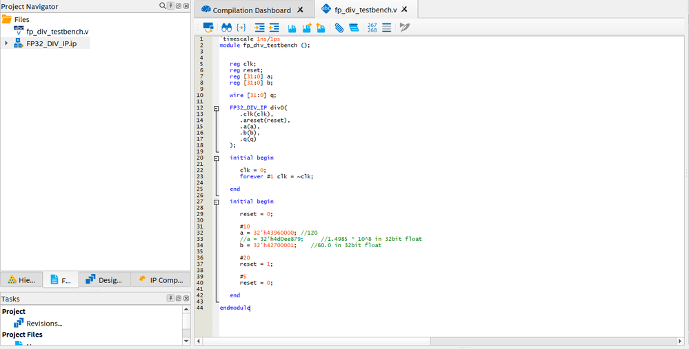
Task: Expand the FP32_DIV_IP.ip tree node
Action: [x=6, y=43]
